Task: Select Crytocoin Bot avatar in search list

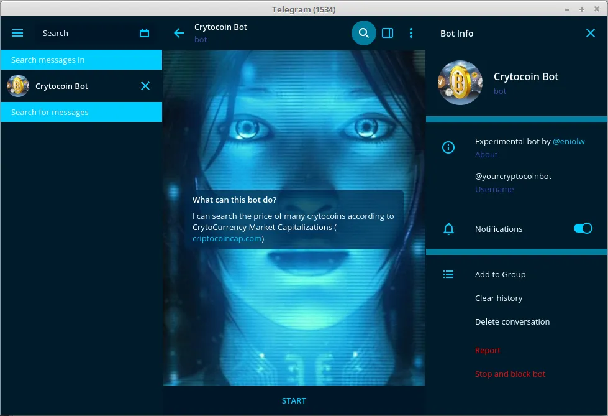Action: click(18, 86)
